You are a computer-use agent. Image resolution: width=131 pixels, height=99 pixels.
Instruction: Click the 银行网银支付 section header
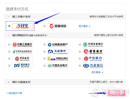point(65,35)
